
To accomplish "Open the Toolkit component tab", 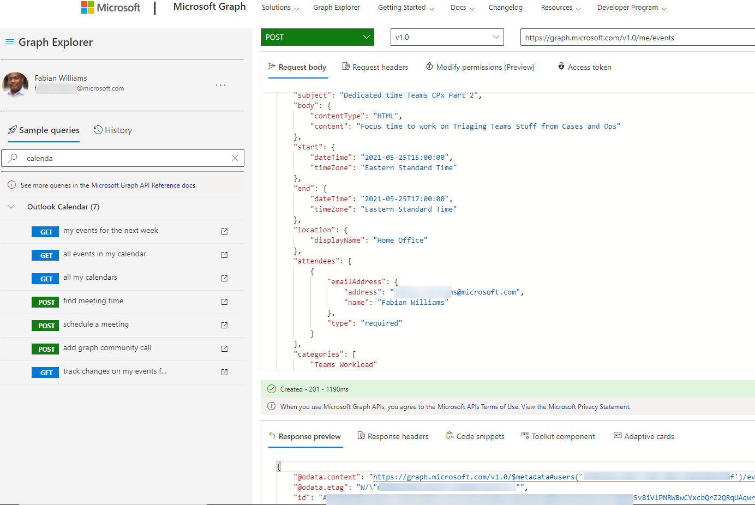I will point(558,436).
